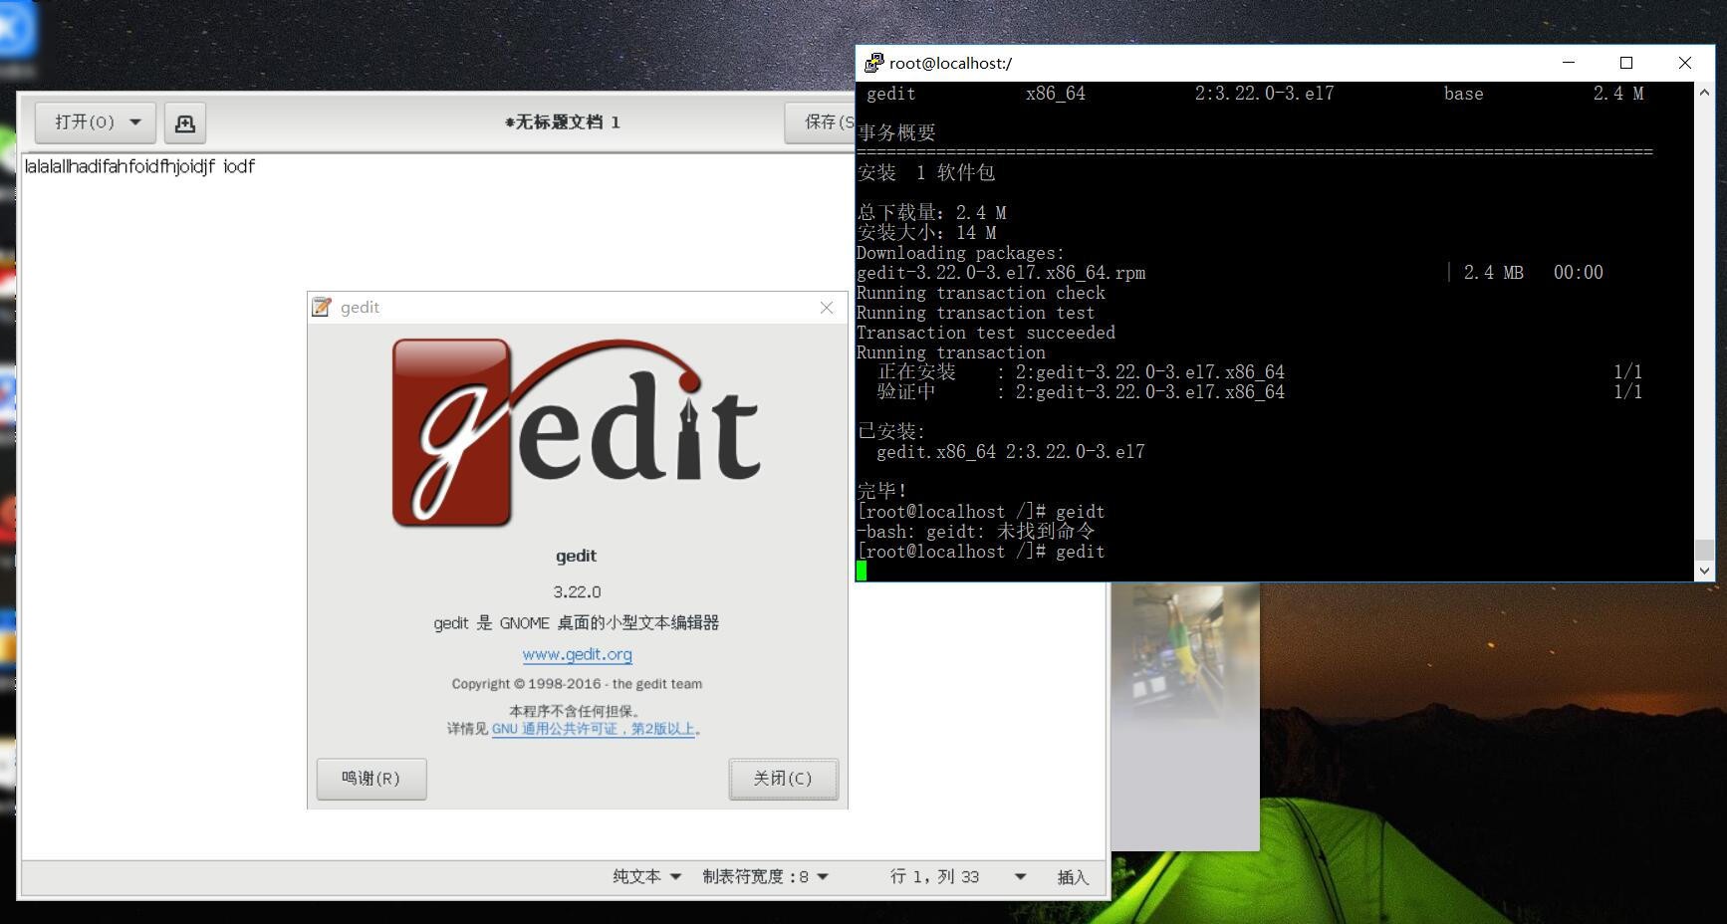This screenshot has height=924, width=1727.
Task: Click the 'Copyright © 1998-2016 - the gedit team' text
Action: click(577, 684)
